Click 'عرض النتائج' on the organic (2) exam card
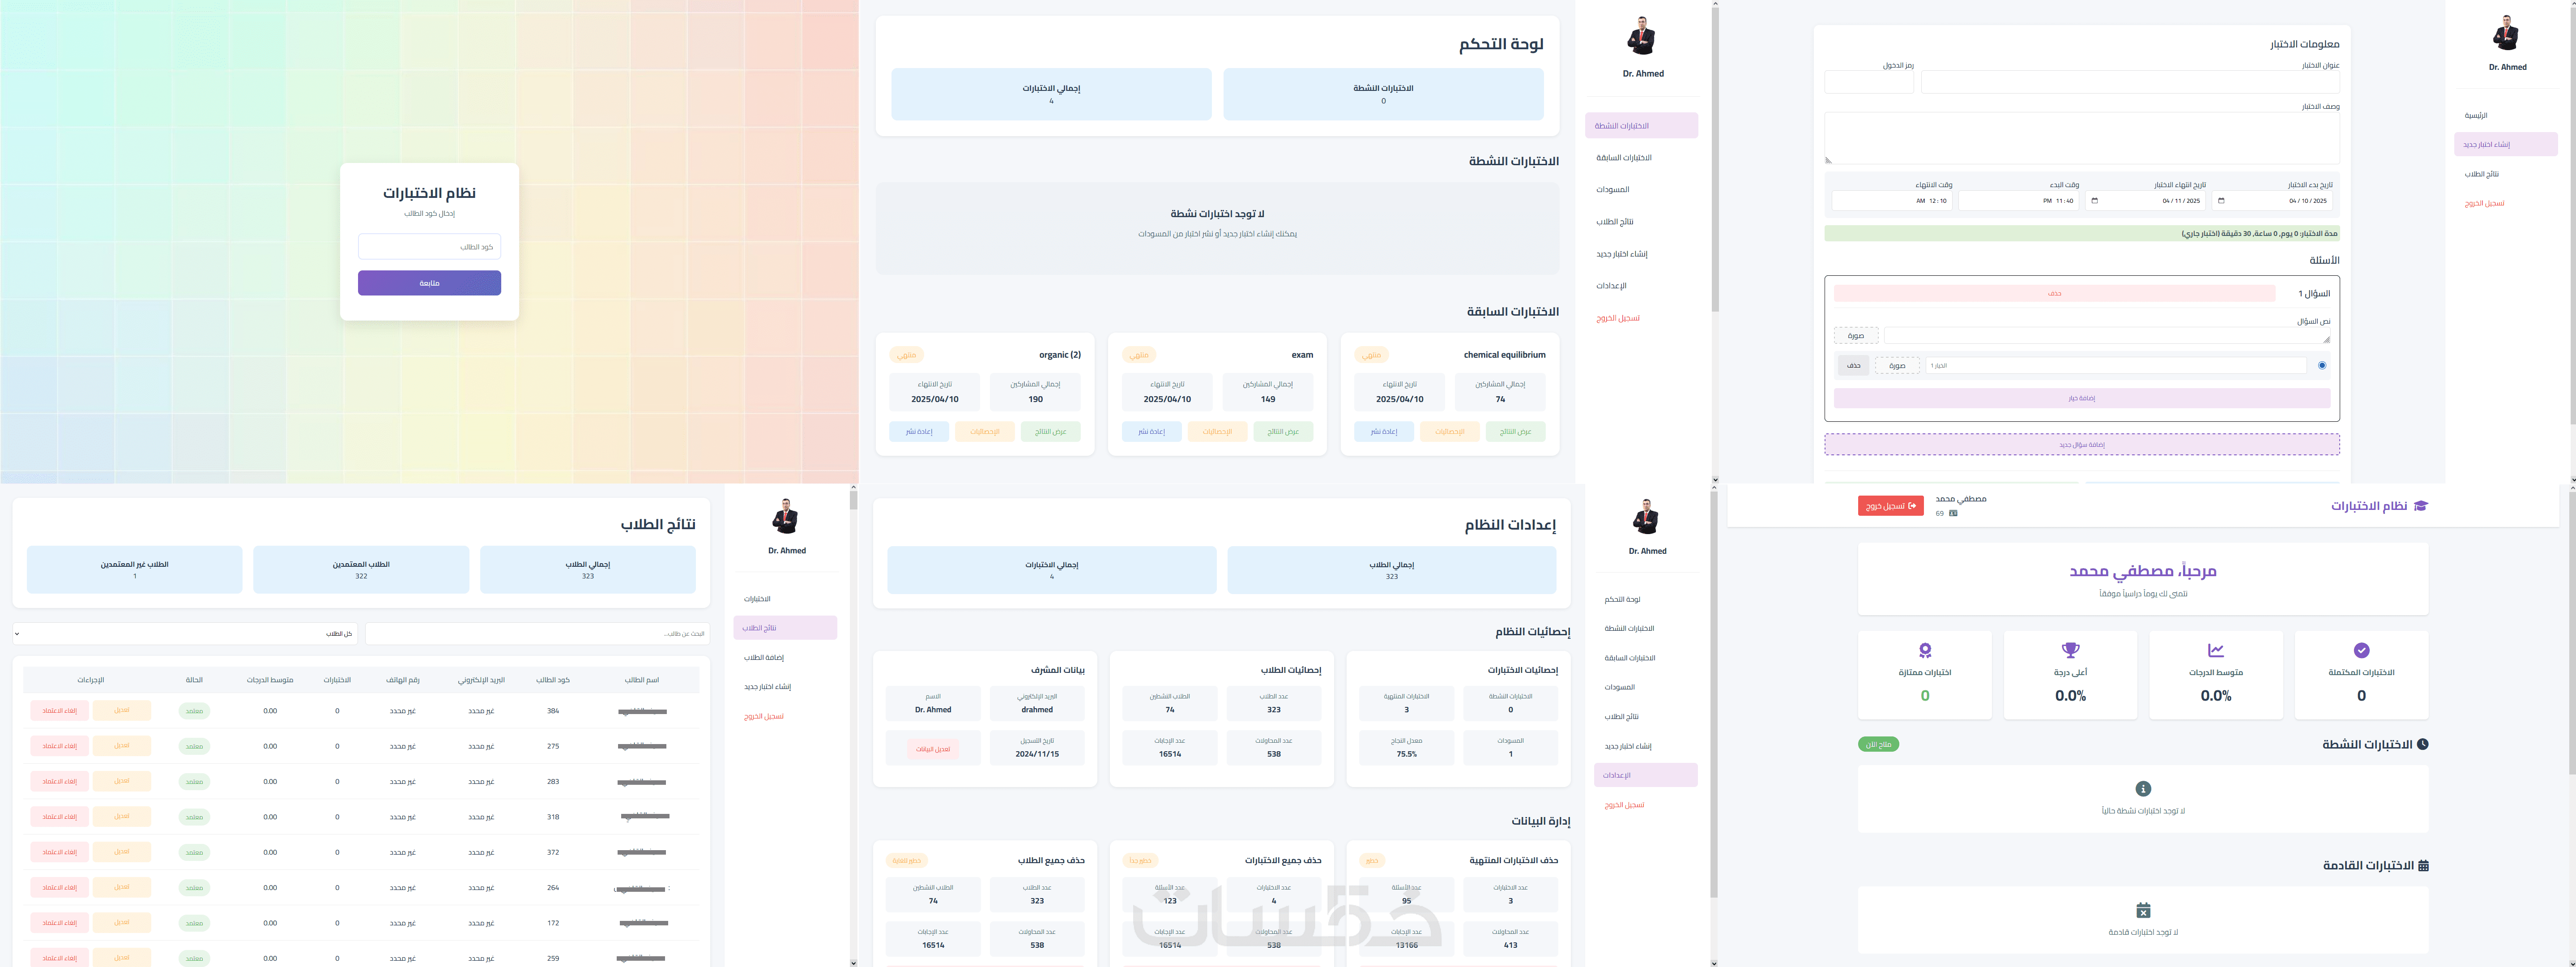Image resolution: width=2576 pixels, height=967 pixels. (x=1050, y=432)
